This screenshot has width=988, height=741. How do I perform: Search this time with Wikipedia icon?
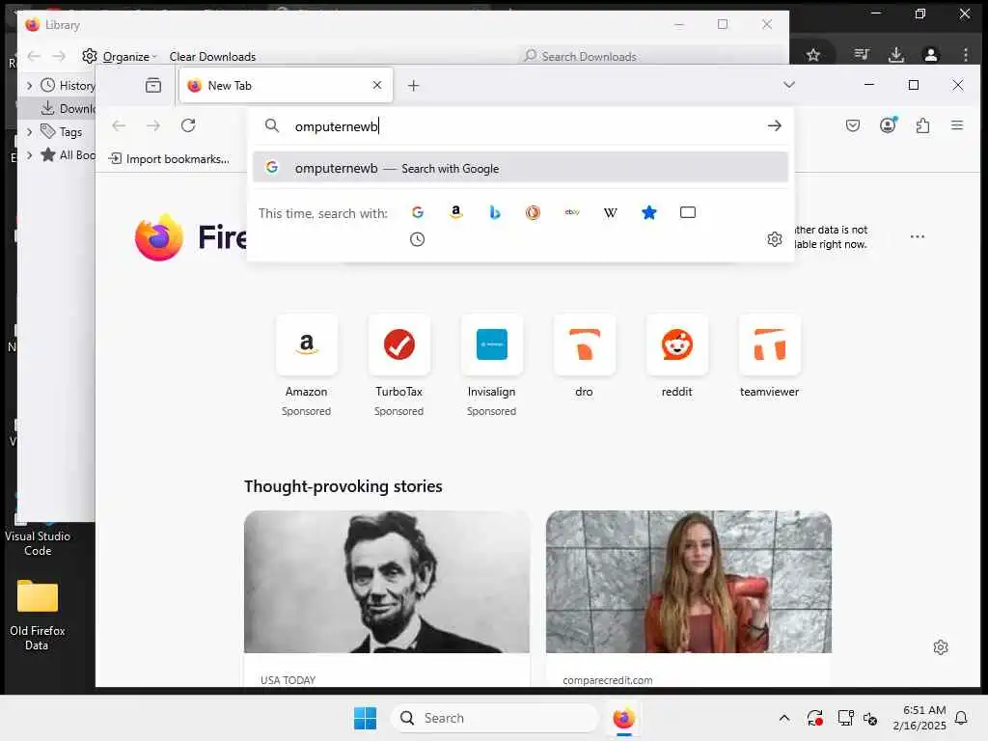point(610,212)
